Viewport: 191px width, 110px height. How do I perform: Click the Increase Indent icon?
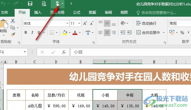(x=129, y=32)
